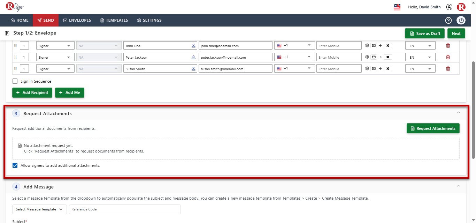Open the EN language dropdown for Susan Smith
Viewport: 476px width, 223px height.
[x=420, y=69]
